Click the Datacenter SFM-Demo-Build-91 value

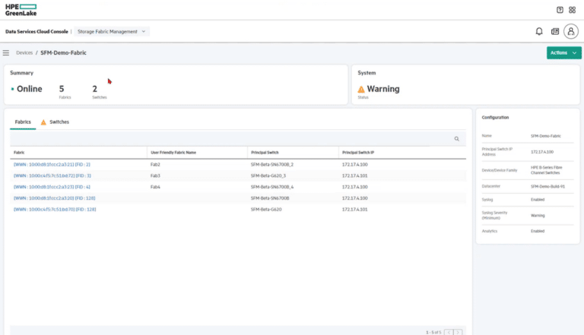(547, 186)
